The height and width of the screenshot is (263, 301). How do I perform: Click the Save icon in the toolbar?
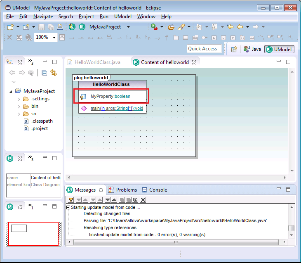click(x=41, y=27)
